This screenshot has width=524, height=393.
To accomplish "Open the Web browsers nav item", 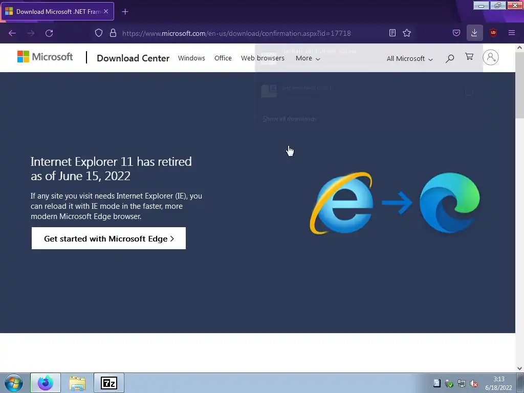I will 263,58.
